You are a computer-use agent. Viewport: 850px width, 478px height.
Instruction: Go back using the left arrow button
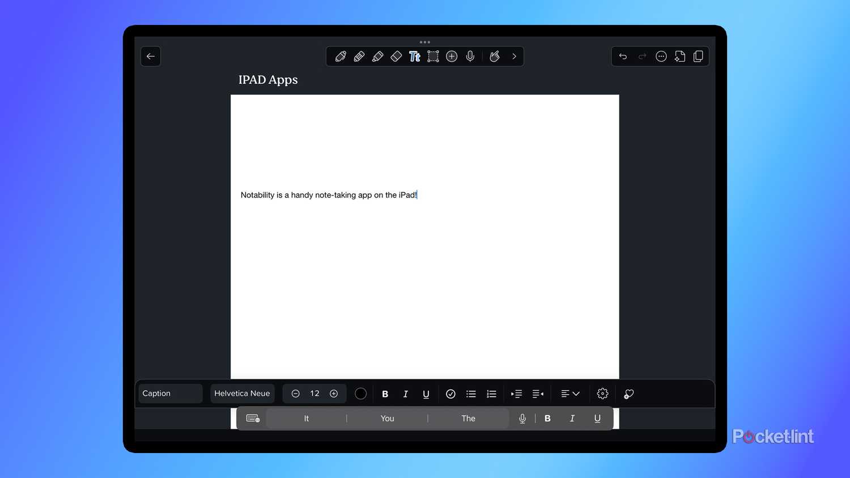[x=151, y=57]
